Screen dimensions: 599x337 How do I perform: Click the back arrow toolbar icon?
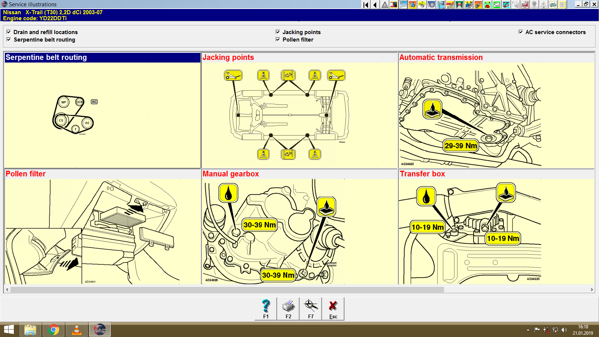[374, 5]
